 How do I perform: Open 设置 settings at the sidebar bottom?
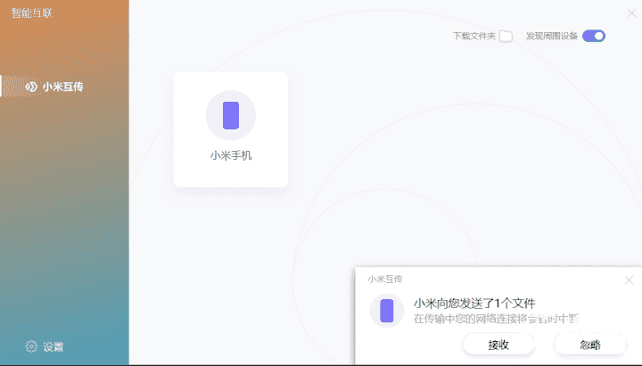pos(45,346)
